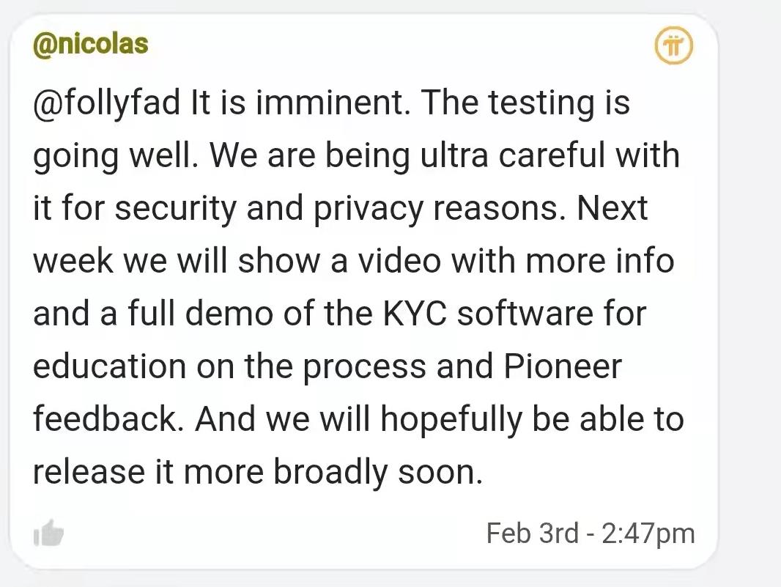Select the @follyfad mention in message

[x=106, y=102]
